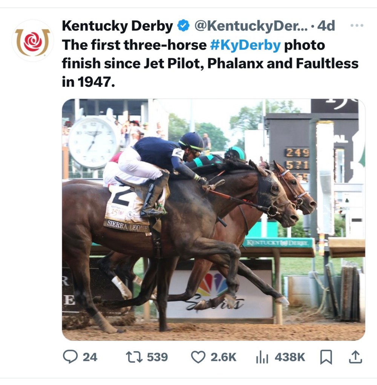The image size is (377, 385).
Task: Enlarge the photo finish horse race image
Action: [x=213, y=219]
